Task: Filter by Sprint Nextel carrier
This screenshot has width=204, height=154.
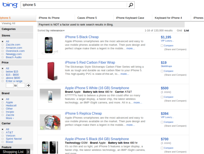Action: point(14,139)
